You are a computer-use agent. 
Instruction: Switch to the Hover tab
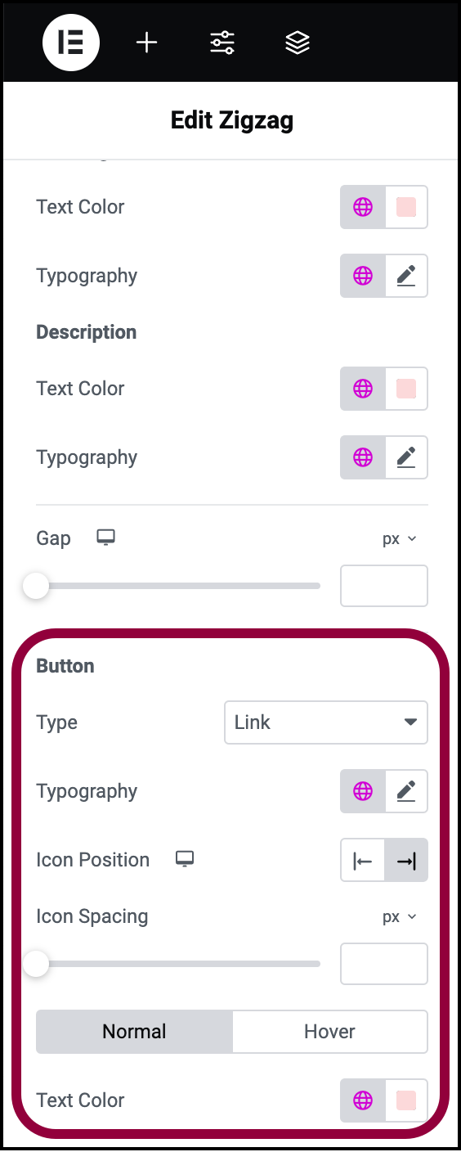click(x=329, y=1032)
